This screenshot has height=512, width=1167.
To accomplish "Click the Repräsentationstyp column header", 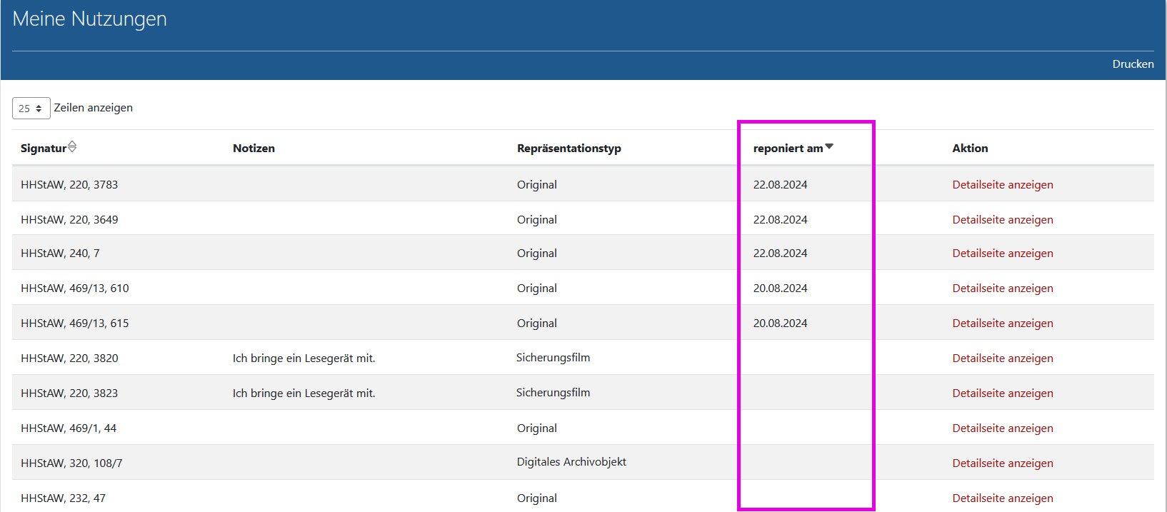I will coord(569,149).
